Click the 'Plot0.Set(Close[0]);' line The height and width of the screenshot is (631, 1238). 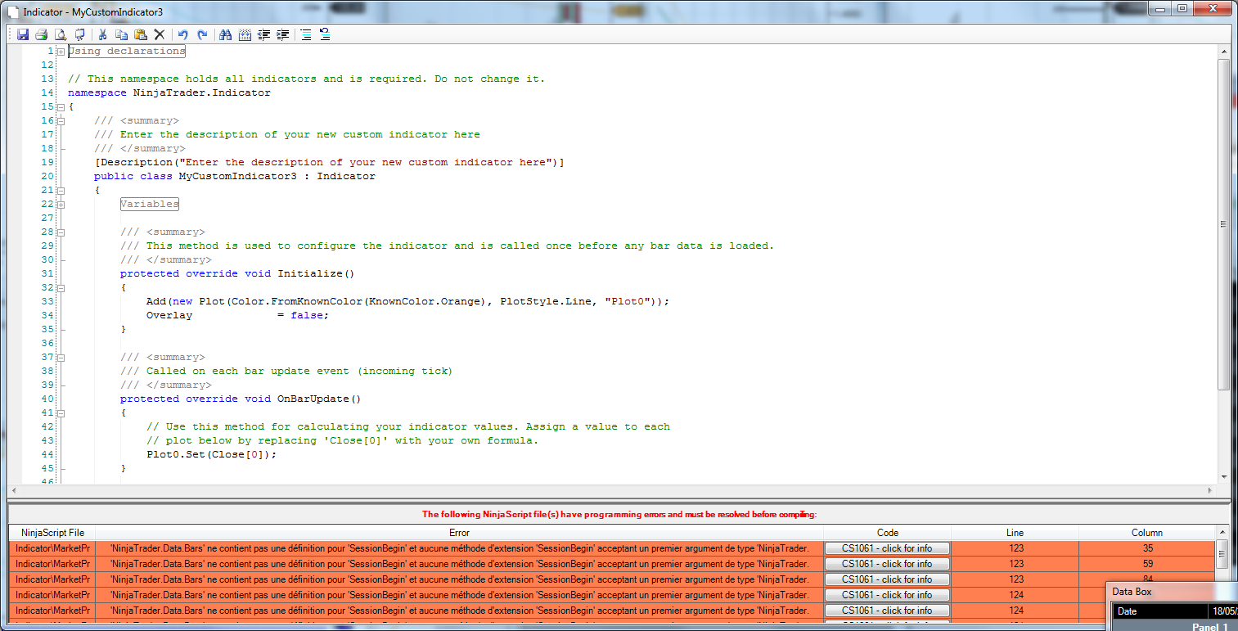[212, 455]
